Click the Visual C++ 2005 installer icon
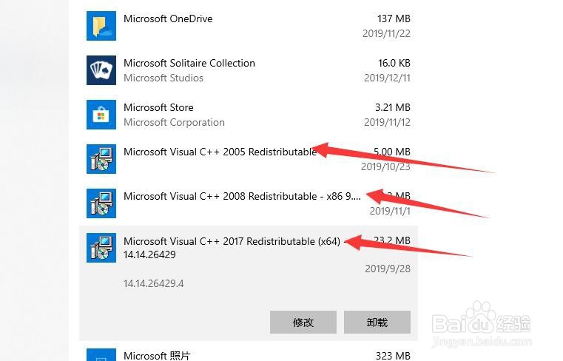This screenshot has height=361, width=563. tap(101, 159)
